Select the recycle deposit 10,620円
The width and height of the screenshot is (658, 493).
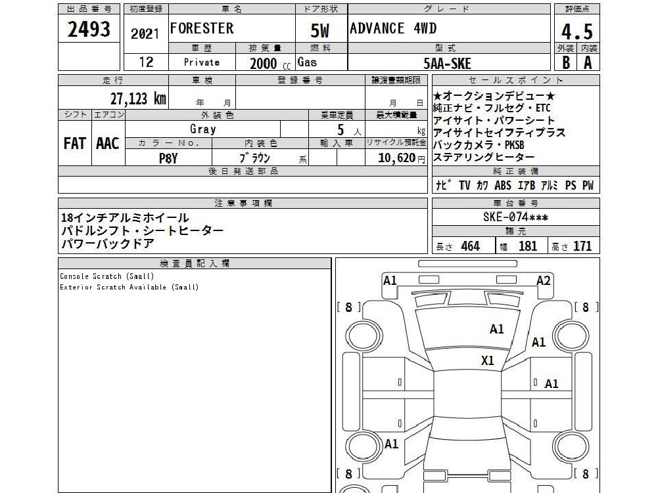pyautogui.click(x=402, y=158)
